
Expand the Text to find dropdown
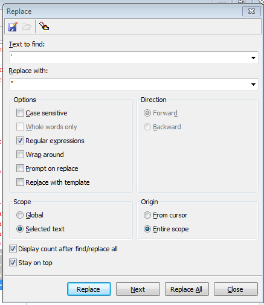tap(253, 58)
